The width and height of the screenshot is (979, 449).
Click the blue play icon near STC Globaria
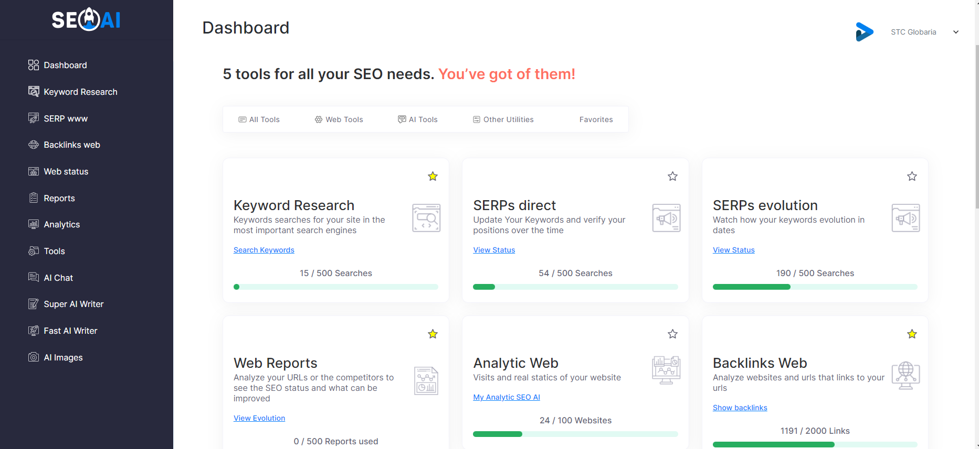coord(865,31)
